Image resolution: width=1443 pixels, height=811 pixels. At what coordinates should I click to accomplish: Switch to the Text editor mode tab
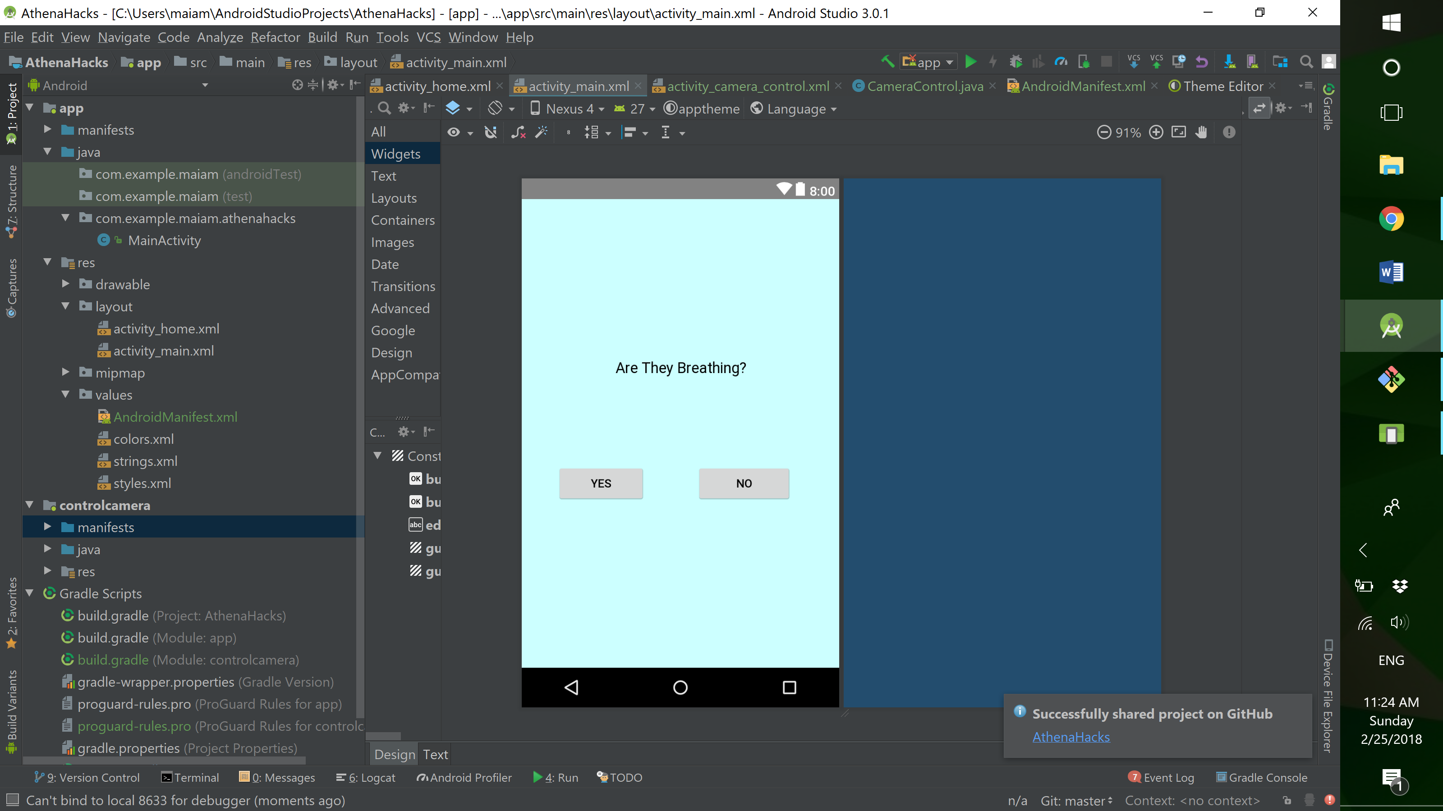tap(435, 755)
